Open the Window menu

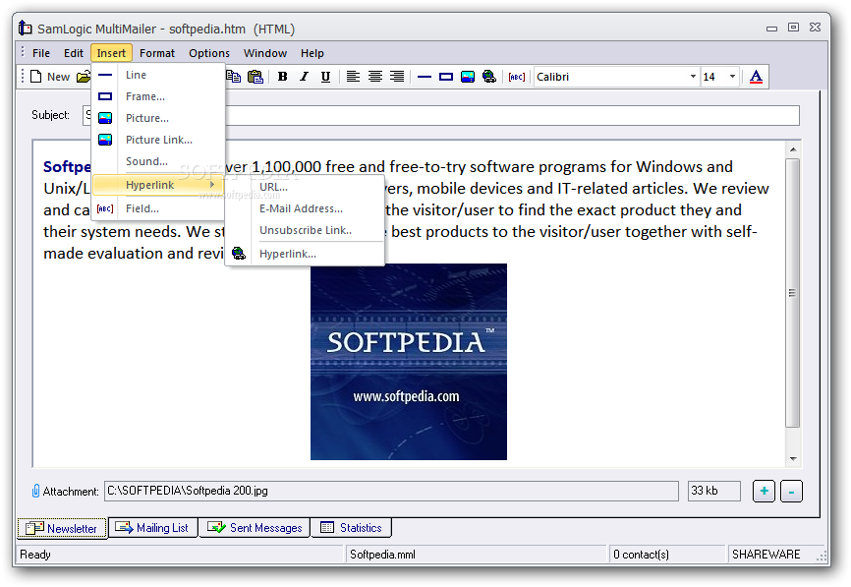click(x=265, y=53)
